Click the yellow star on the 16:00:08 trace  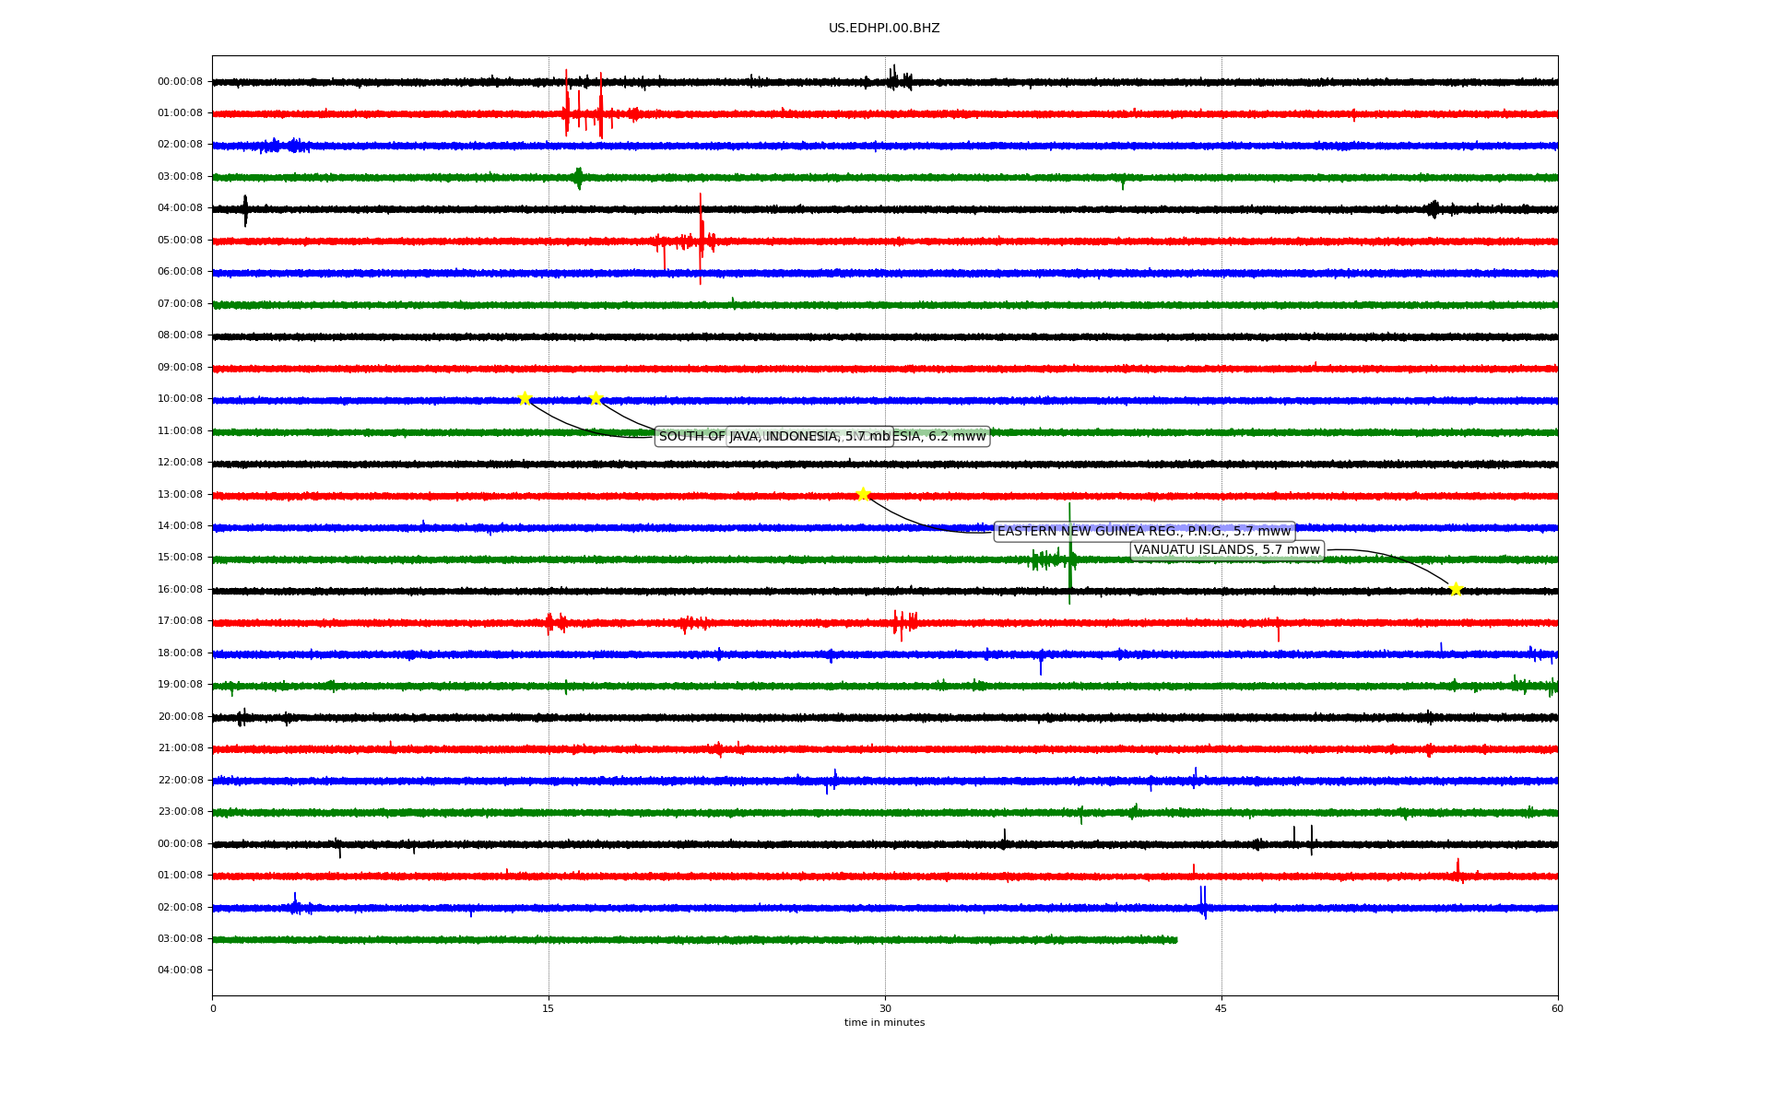1456,589
